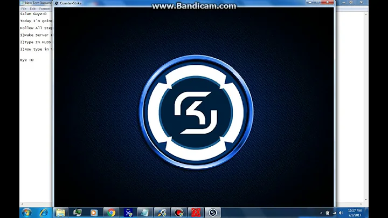Click Notepad horizontal scrollbar left arrow

coord(22,204)
